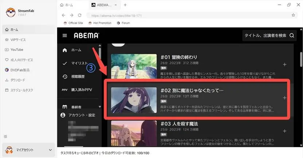This screenshot has width=303, height=158.
Task: Switch to the ホーム browser tab
Action: [67, 5]
